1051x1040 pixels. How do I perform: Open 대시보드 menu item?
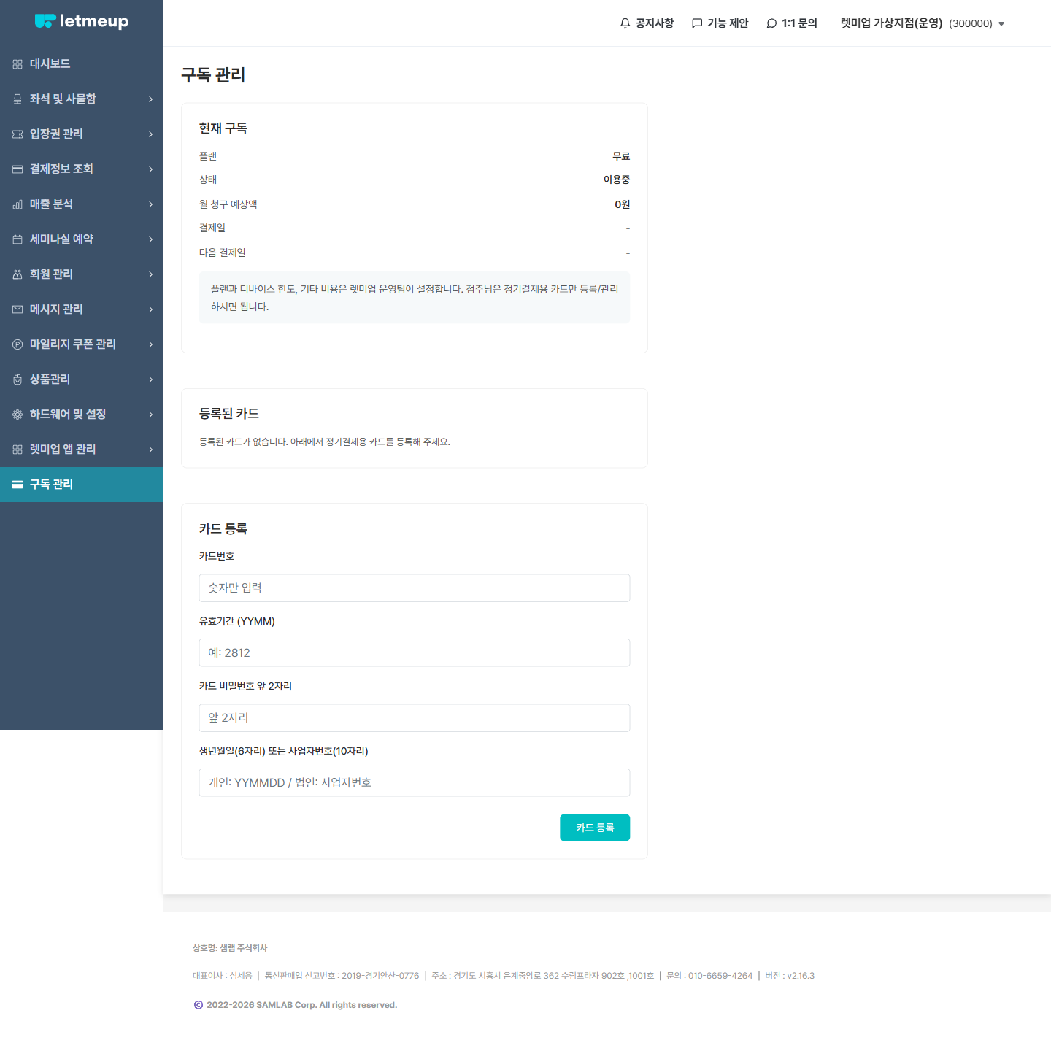[x=82, y=64]
